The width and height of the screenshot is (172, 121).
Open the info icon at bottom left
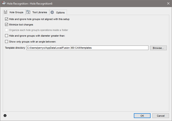pos(5,116)
